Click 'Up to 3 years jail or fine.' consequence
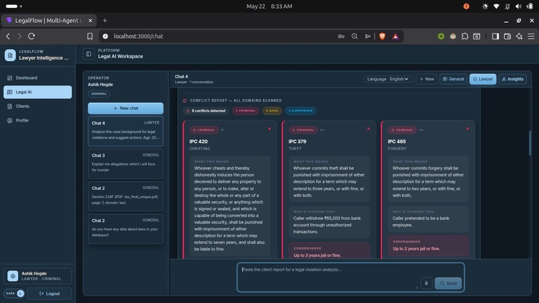The height and width of the screenshot is (303, 539). click(x=317, y=256)
